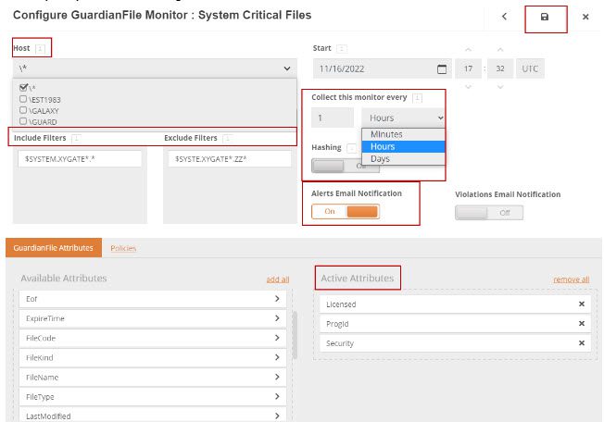
Task: Open the Hours interval unit dropdown
Action: 403,118
